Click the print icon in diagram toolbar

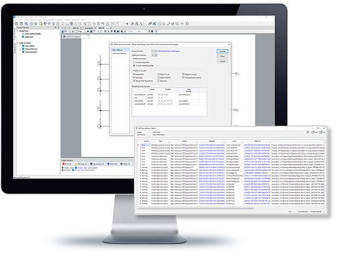click(x=152, y=31)
